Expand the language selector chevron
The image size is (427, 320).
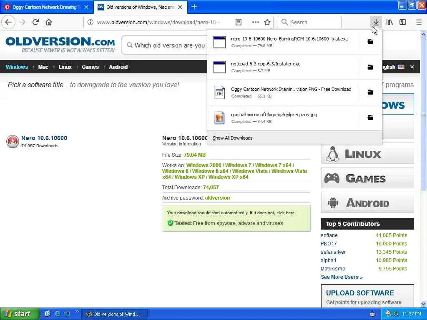(x=412, y=67)
